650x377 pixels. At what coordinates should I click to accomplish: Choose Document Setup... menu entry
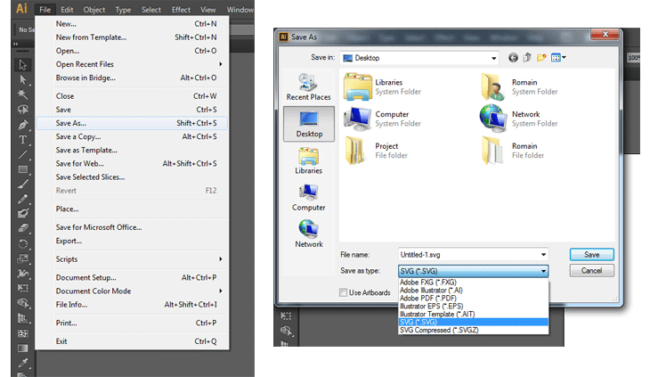133,277
